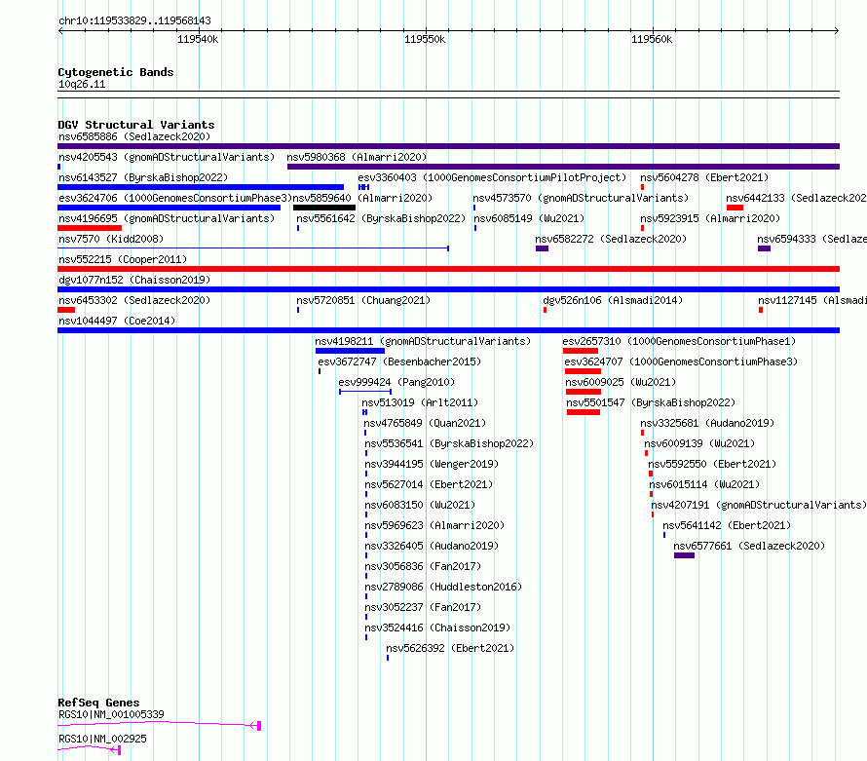This screenshot has height=761, width=867.
Task: Select the purple nsv6582272 variant bar
Action: pos(542,248)
